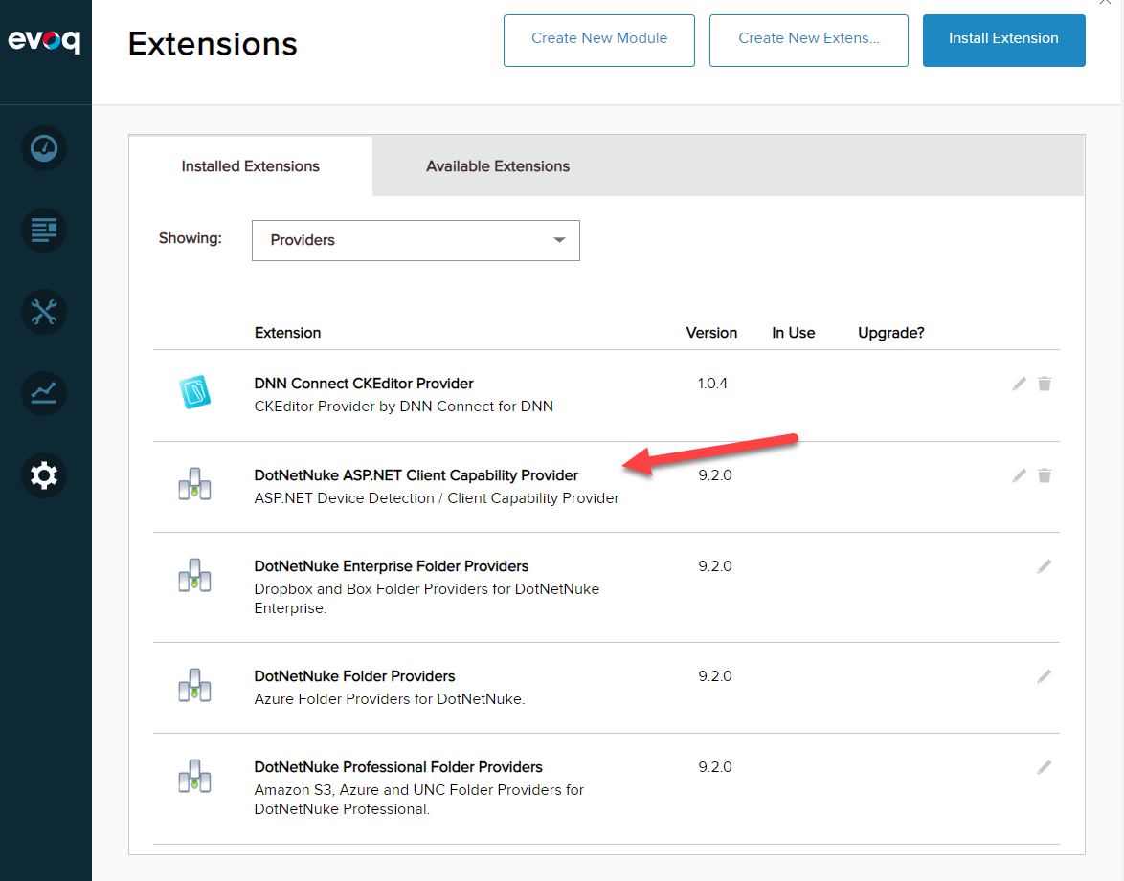Click version 9.2.0 of Enterprise Folder Providers
Image resolution: width=1124 pixels, height=881 pixels.
[714, 566]
